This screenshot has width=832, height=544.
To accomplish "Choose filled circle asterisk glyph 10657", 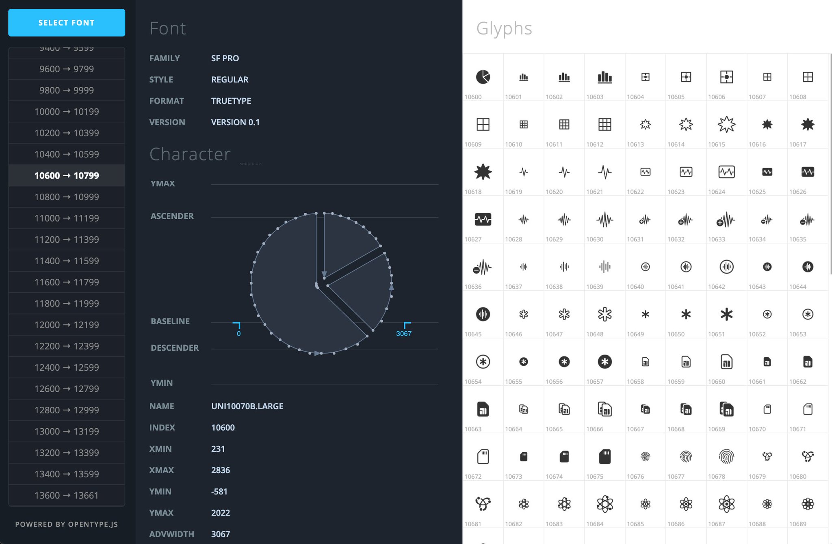I will (x=605, y=362).
